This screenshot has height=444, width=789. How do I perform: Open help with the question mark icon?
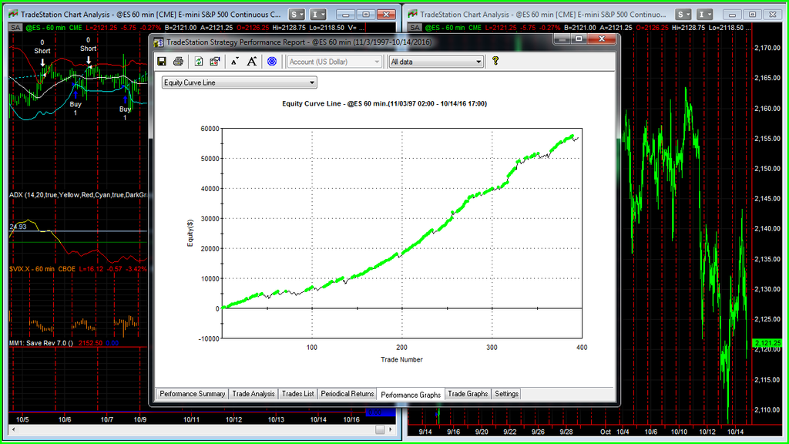coord(495,61)
